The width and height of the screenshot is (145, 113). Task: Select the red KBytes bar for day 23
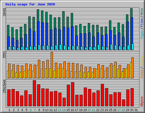(x=102, y=95)
